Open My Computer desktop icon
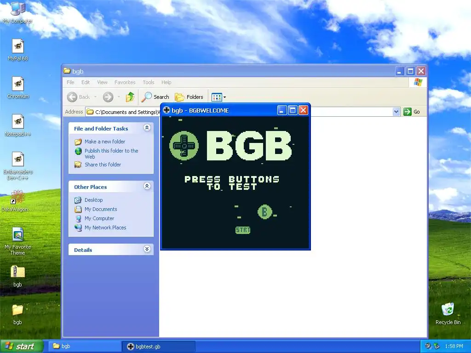 [x=18, y=12]
